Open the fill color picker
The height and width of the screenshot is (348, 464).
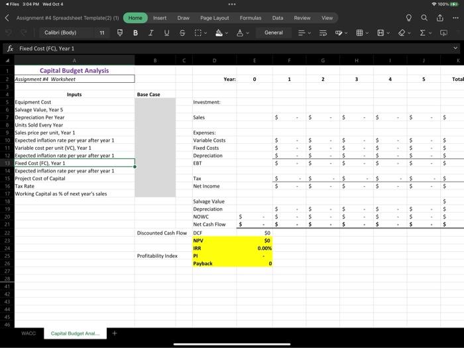click(221, 32)
